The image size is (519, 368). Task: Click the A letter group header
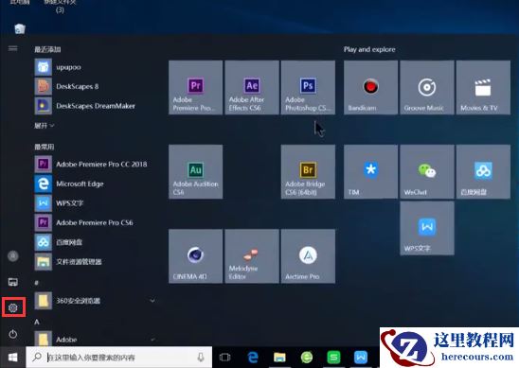pyautogui.click(x=37, y=322)
